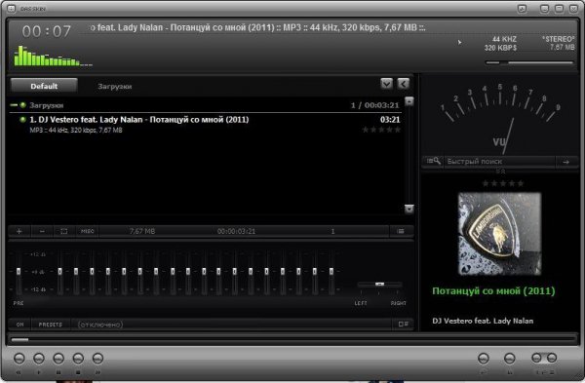Screen dimensions: 585x383
Task: Click the 00:00:03:21 total duration readout
Action: pos(236,231)
